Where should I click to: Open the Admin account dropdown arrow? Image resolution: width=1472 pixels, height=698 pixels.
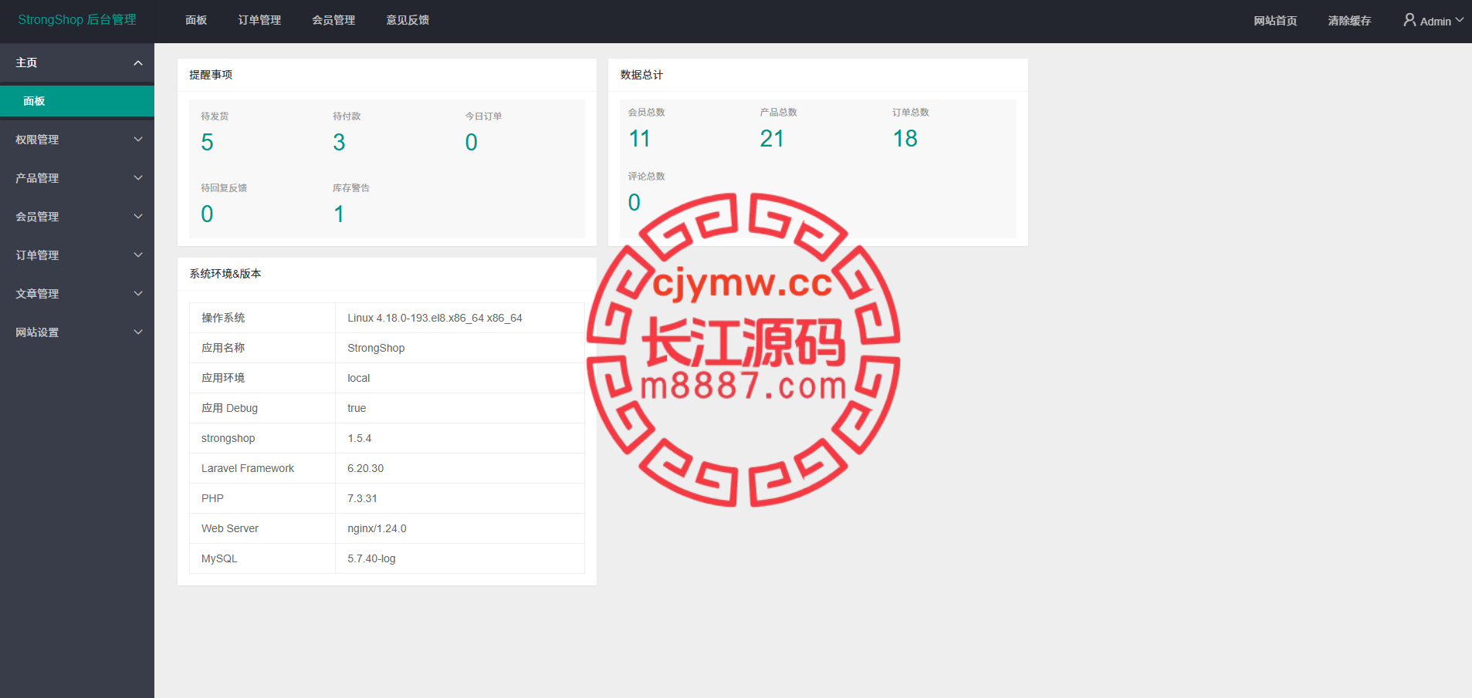[x=1460, y=20]
